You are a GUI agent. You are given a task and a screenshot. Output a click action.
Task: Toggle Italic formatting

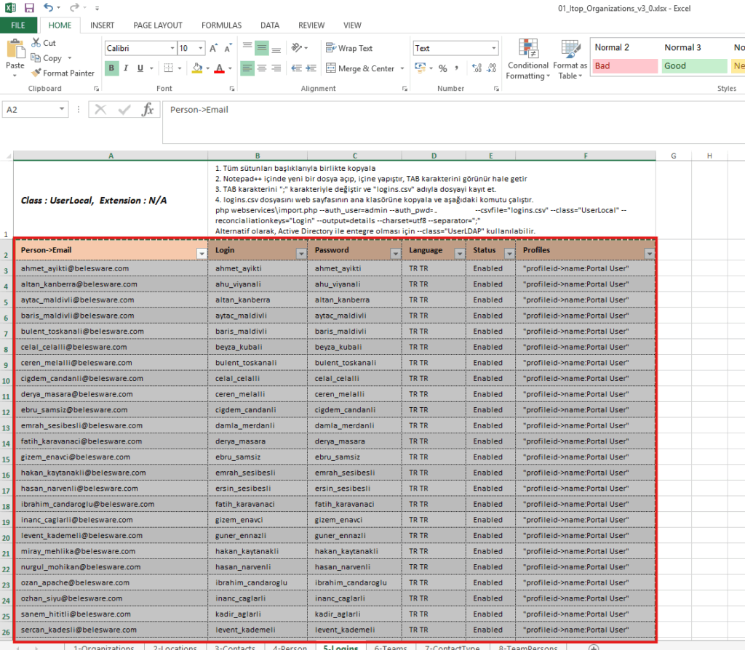(126, 68)
